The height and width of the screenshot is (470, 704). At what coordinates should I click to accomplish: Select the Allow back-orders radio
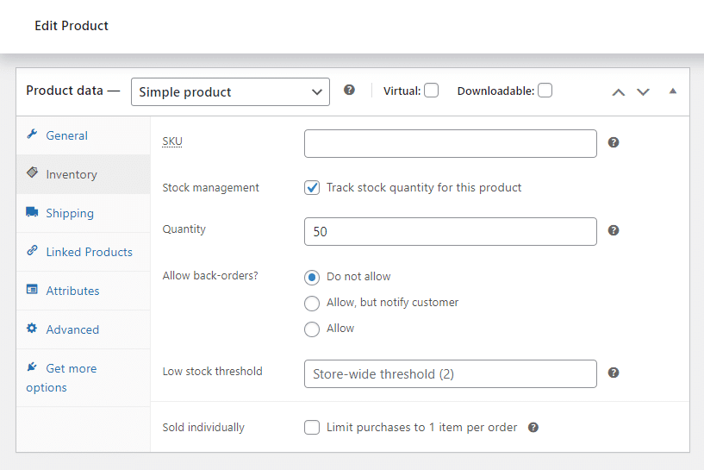pyautogui.click(x=312, y=329)
